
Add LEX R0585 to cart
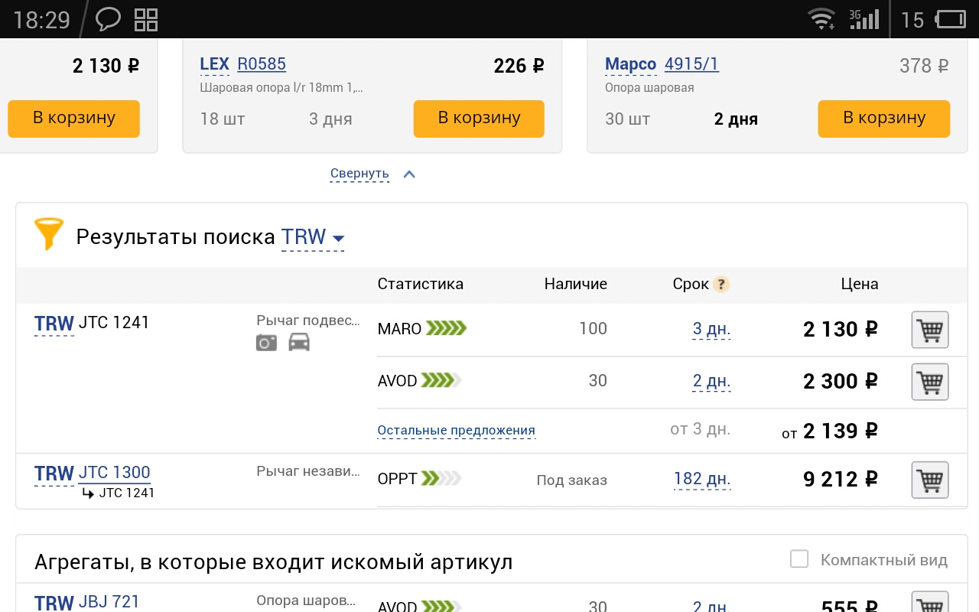(479, 119)
